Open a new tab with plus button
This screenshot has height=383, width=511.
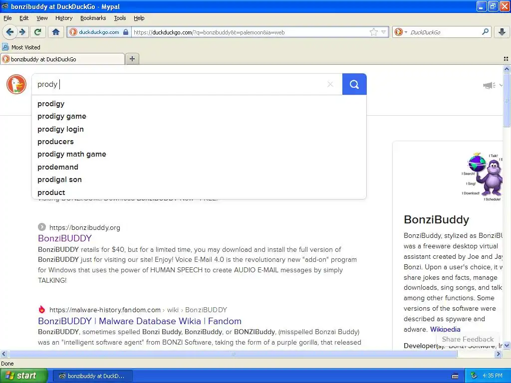[x=132, y=59]
